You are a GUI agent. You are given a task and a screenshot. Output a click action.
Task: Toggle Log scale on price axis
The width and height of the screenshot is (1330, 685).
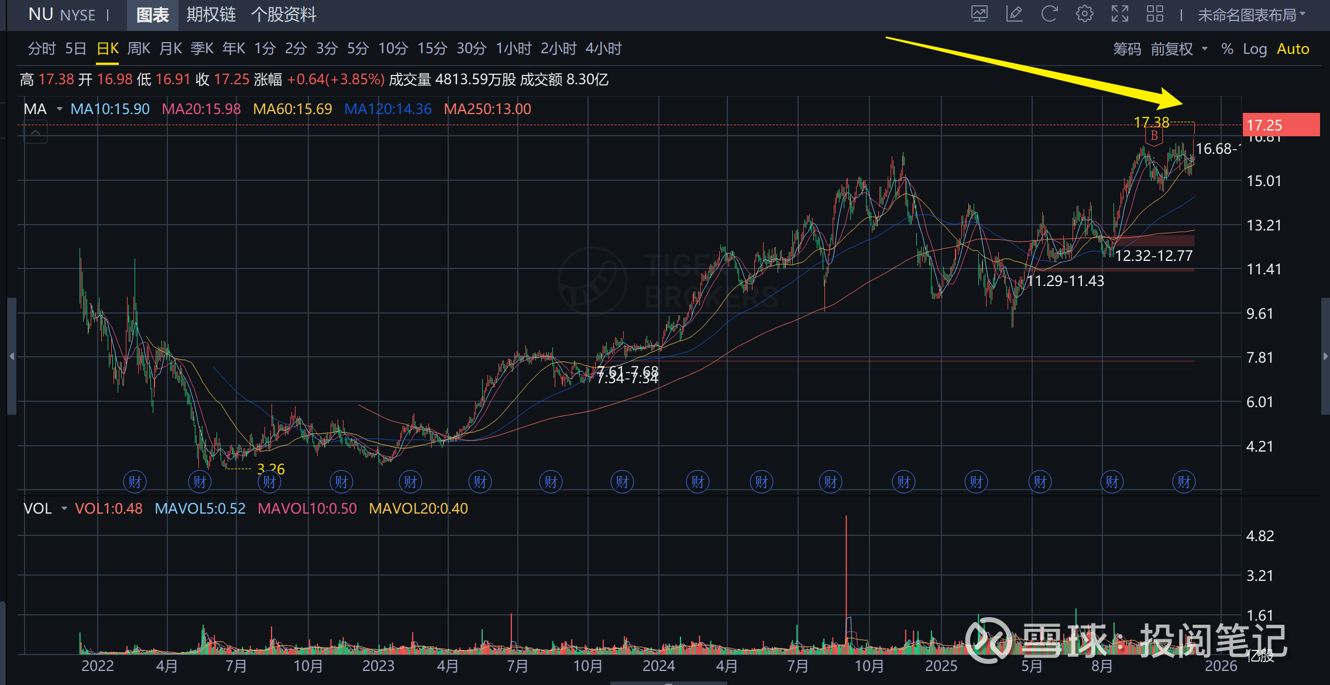click(x=1255, y=49)
